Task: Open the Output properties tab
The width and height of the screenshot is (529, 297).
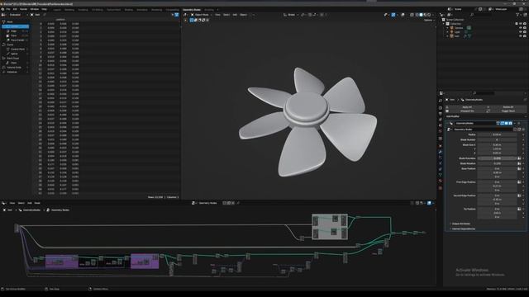Action: click(441, 114)
